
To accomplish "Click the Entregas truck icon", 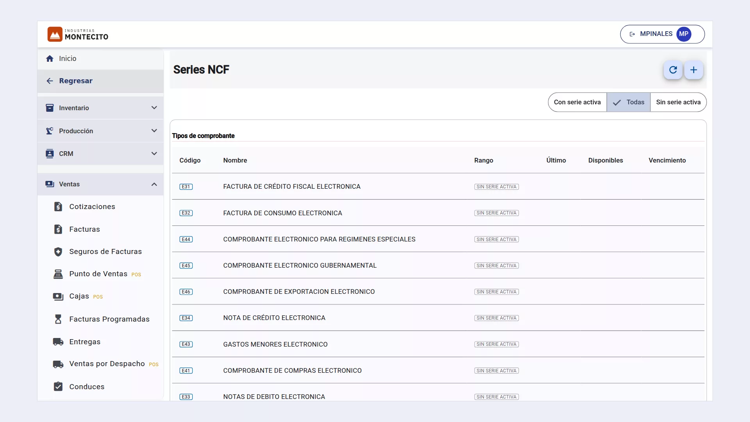I will click(58, 342).
